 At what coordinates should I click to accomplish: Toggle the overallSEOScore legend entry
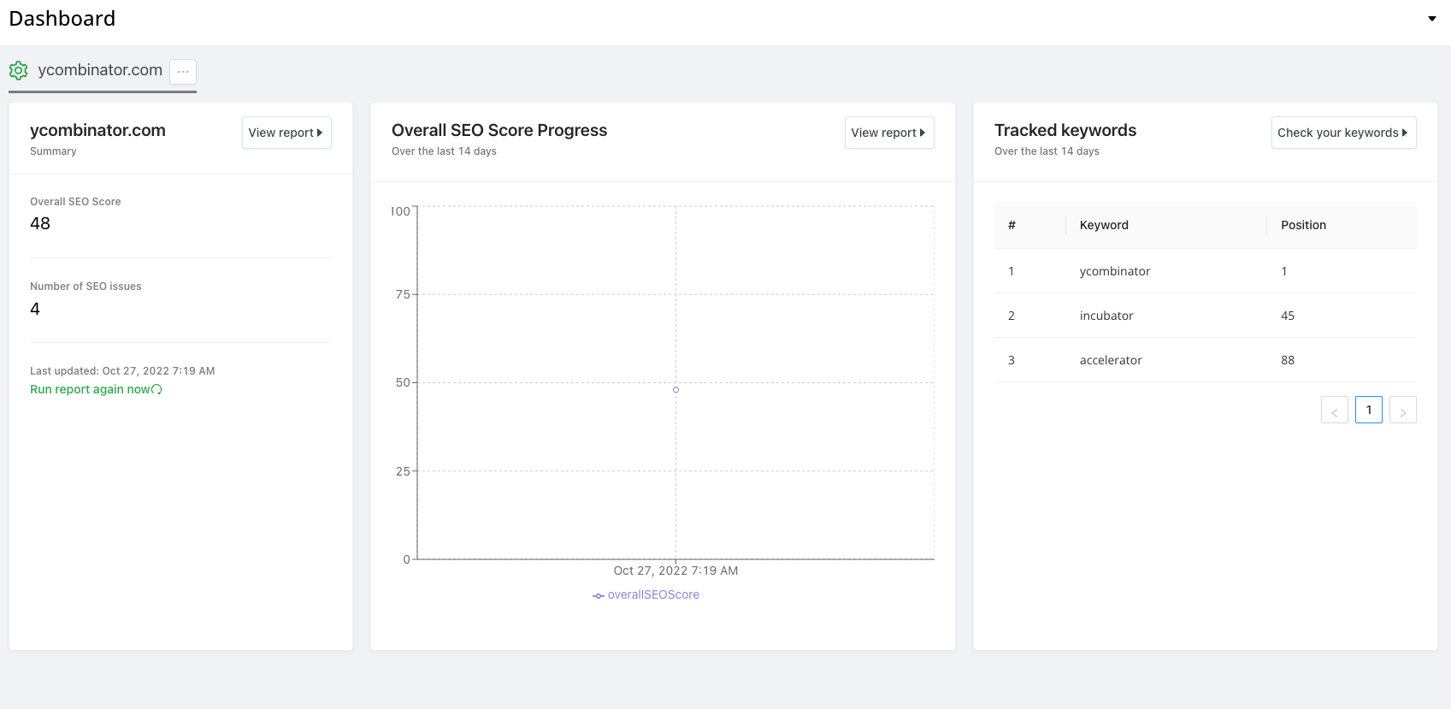pyautogui.click(x=646, y=595)
